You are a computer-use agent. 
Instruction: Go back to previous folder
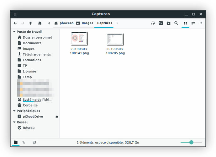click(x=15, y=23)
